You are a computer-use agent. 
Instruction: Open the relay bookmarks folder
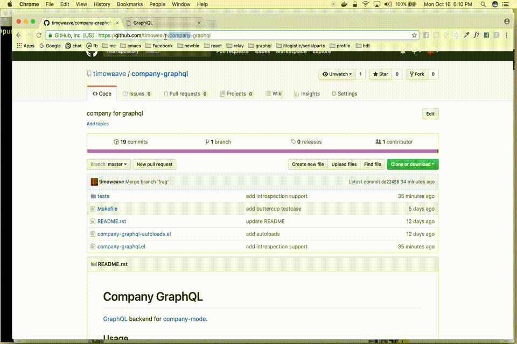pyautogui.click(x=235, y=46)
